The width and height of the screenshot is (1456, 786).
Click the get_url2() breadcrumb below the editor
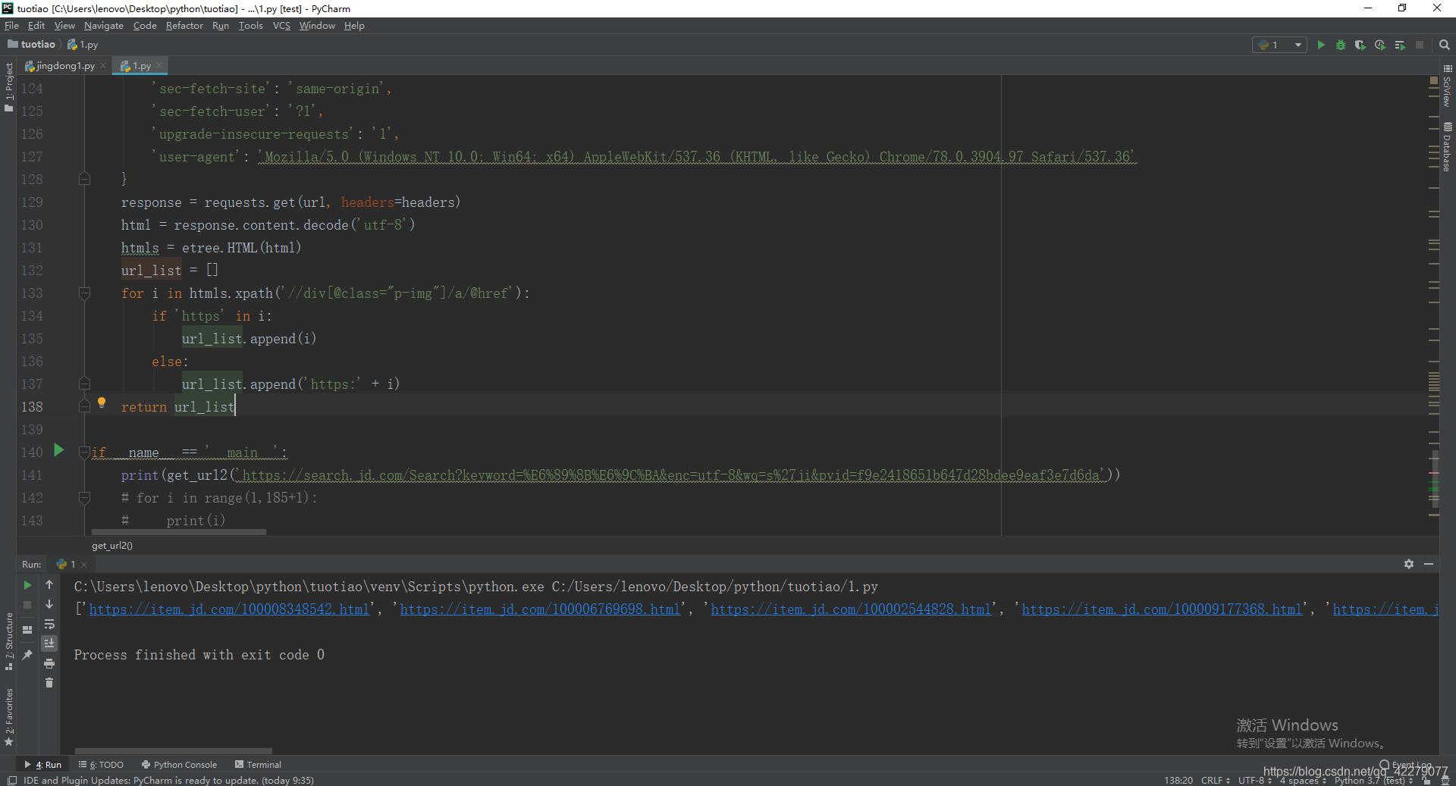[x=112, y=546]
